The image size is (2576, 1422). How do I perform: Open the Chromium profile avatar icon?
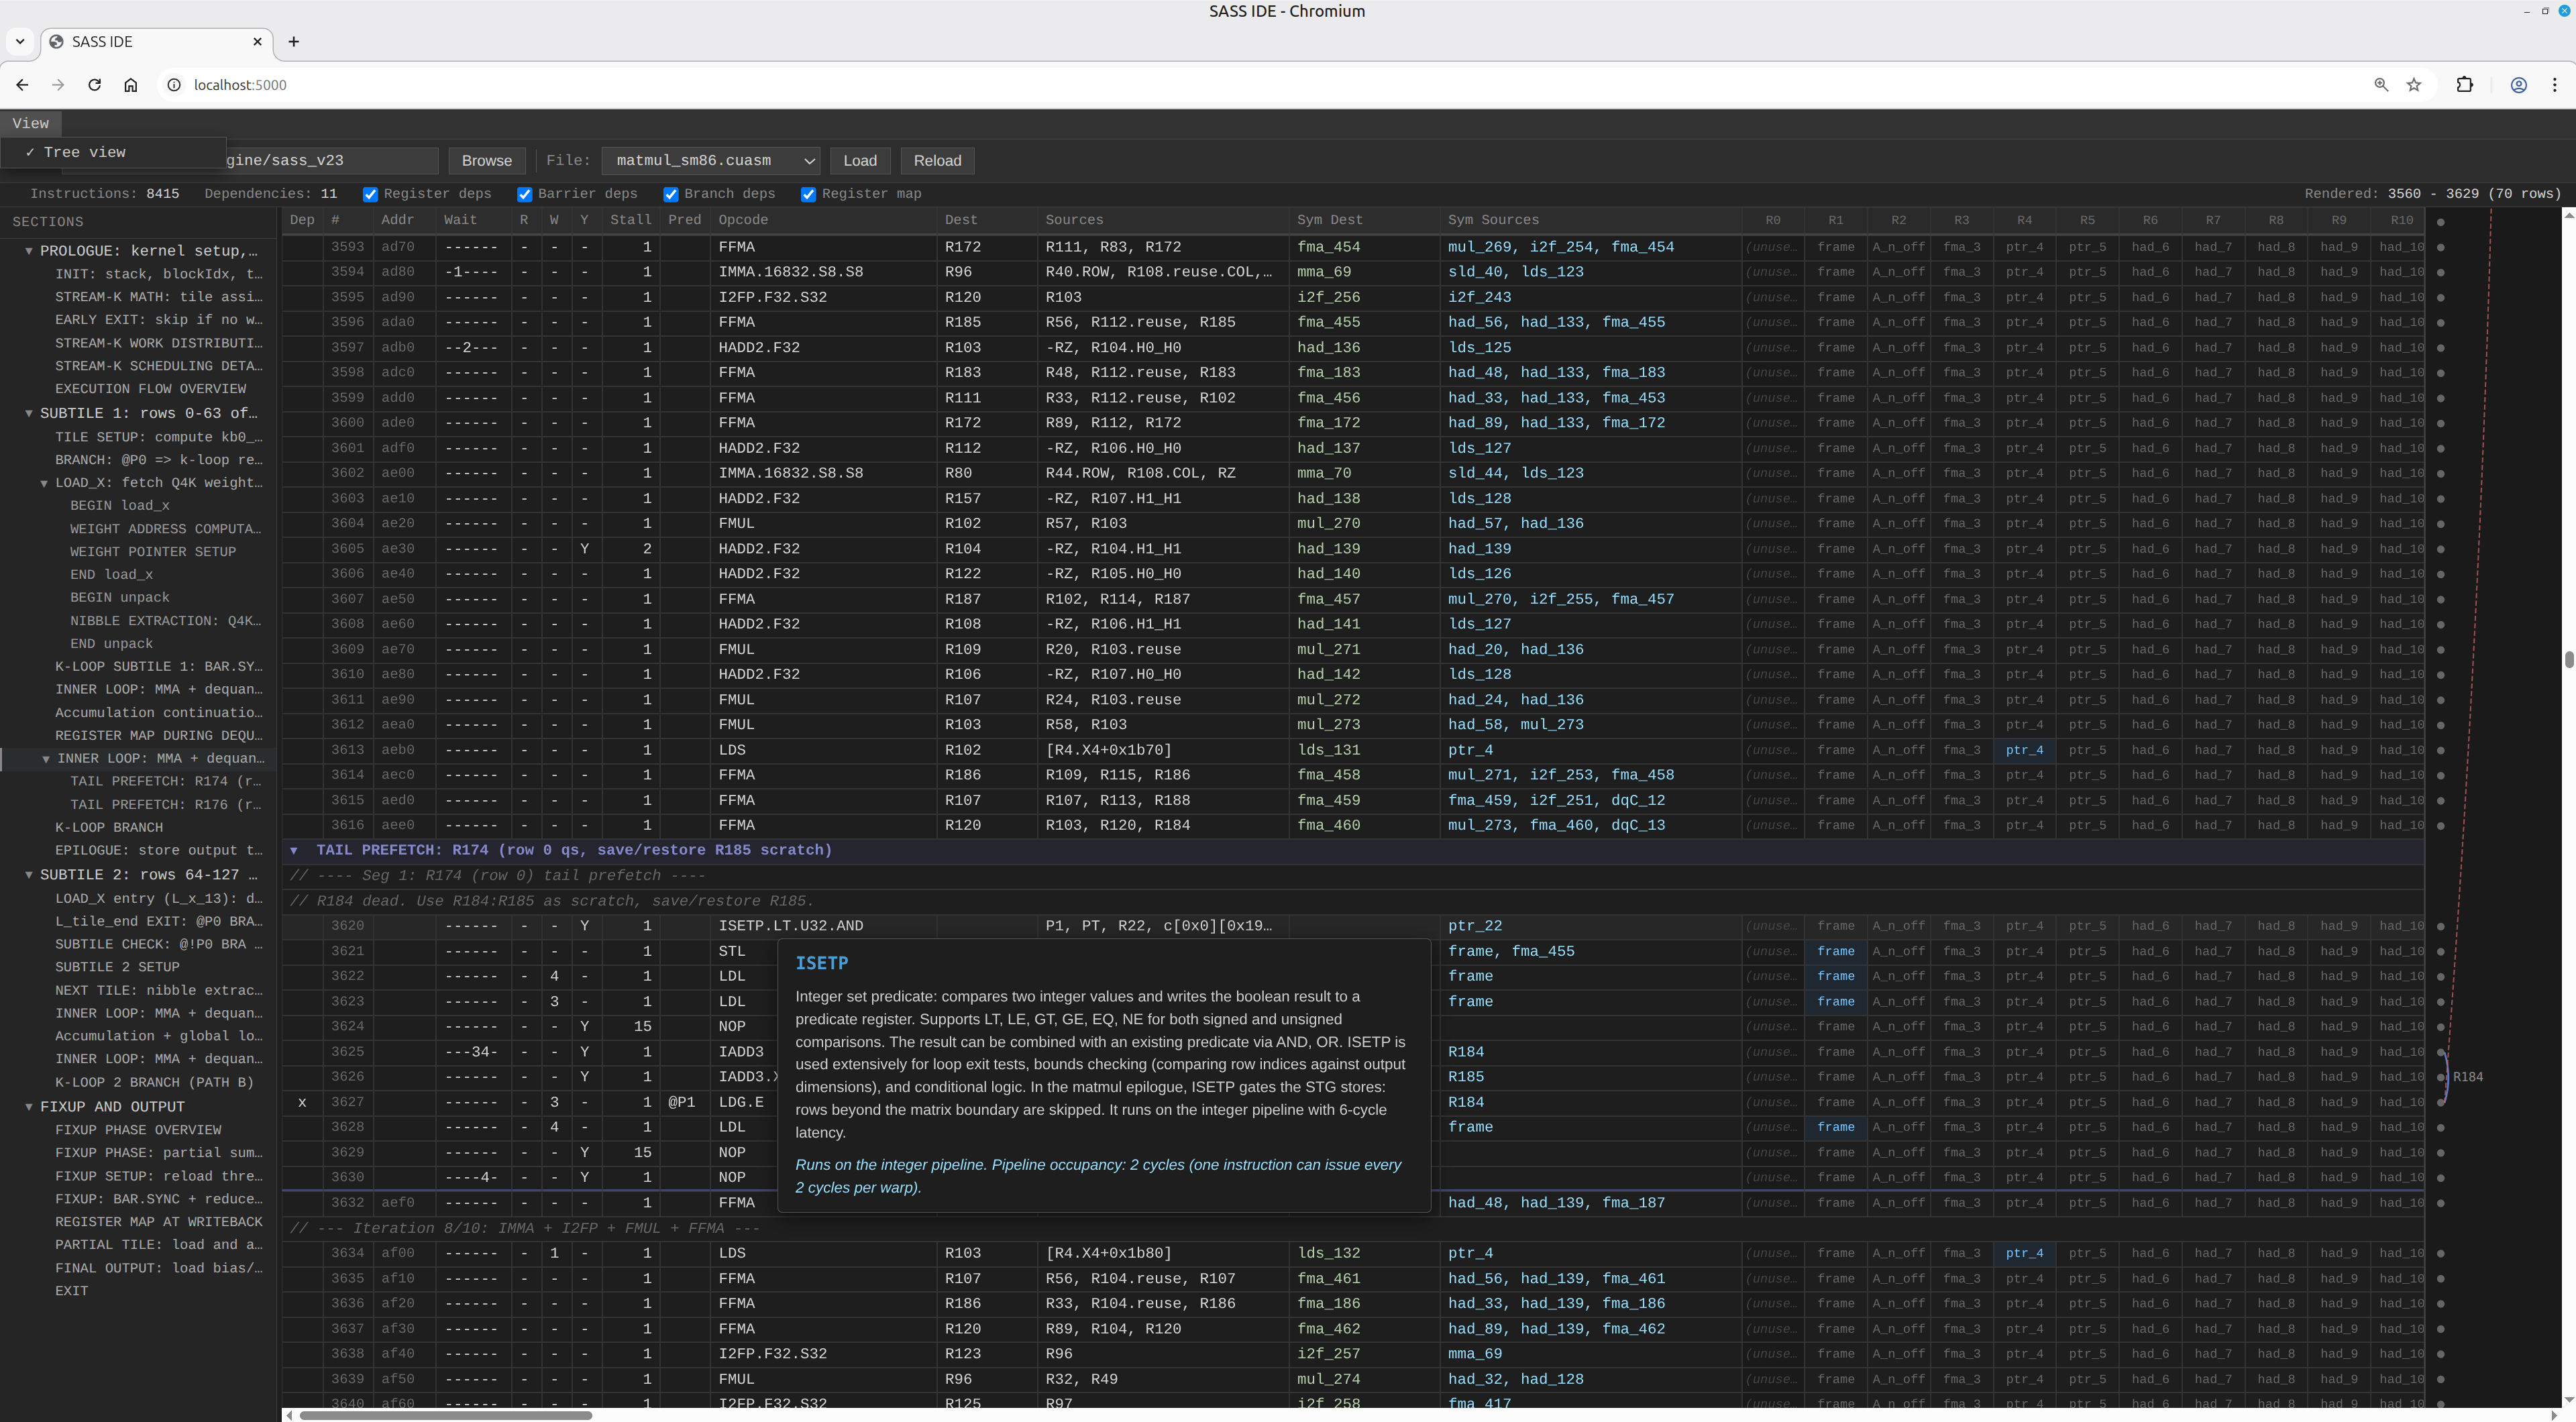point(2518,85)
